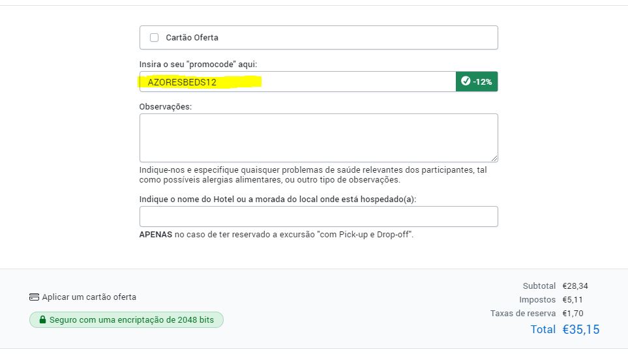This screenshot has width=628, height=354.
Task: Click the Taxas de reserva label
Action: pos(523,314)
